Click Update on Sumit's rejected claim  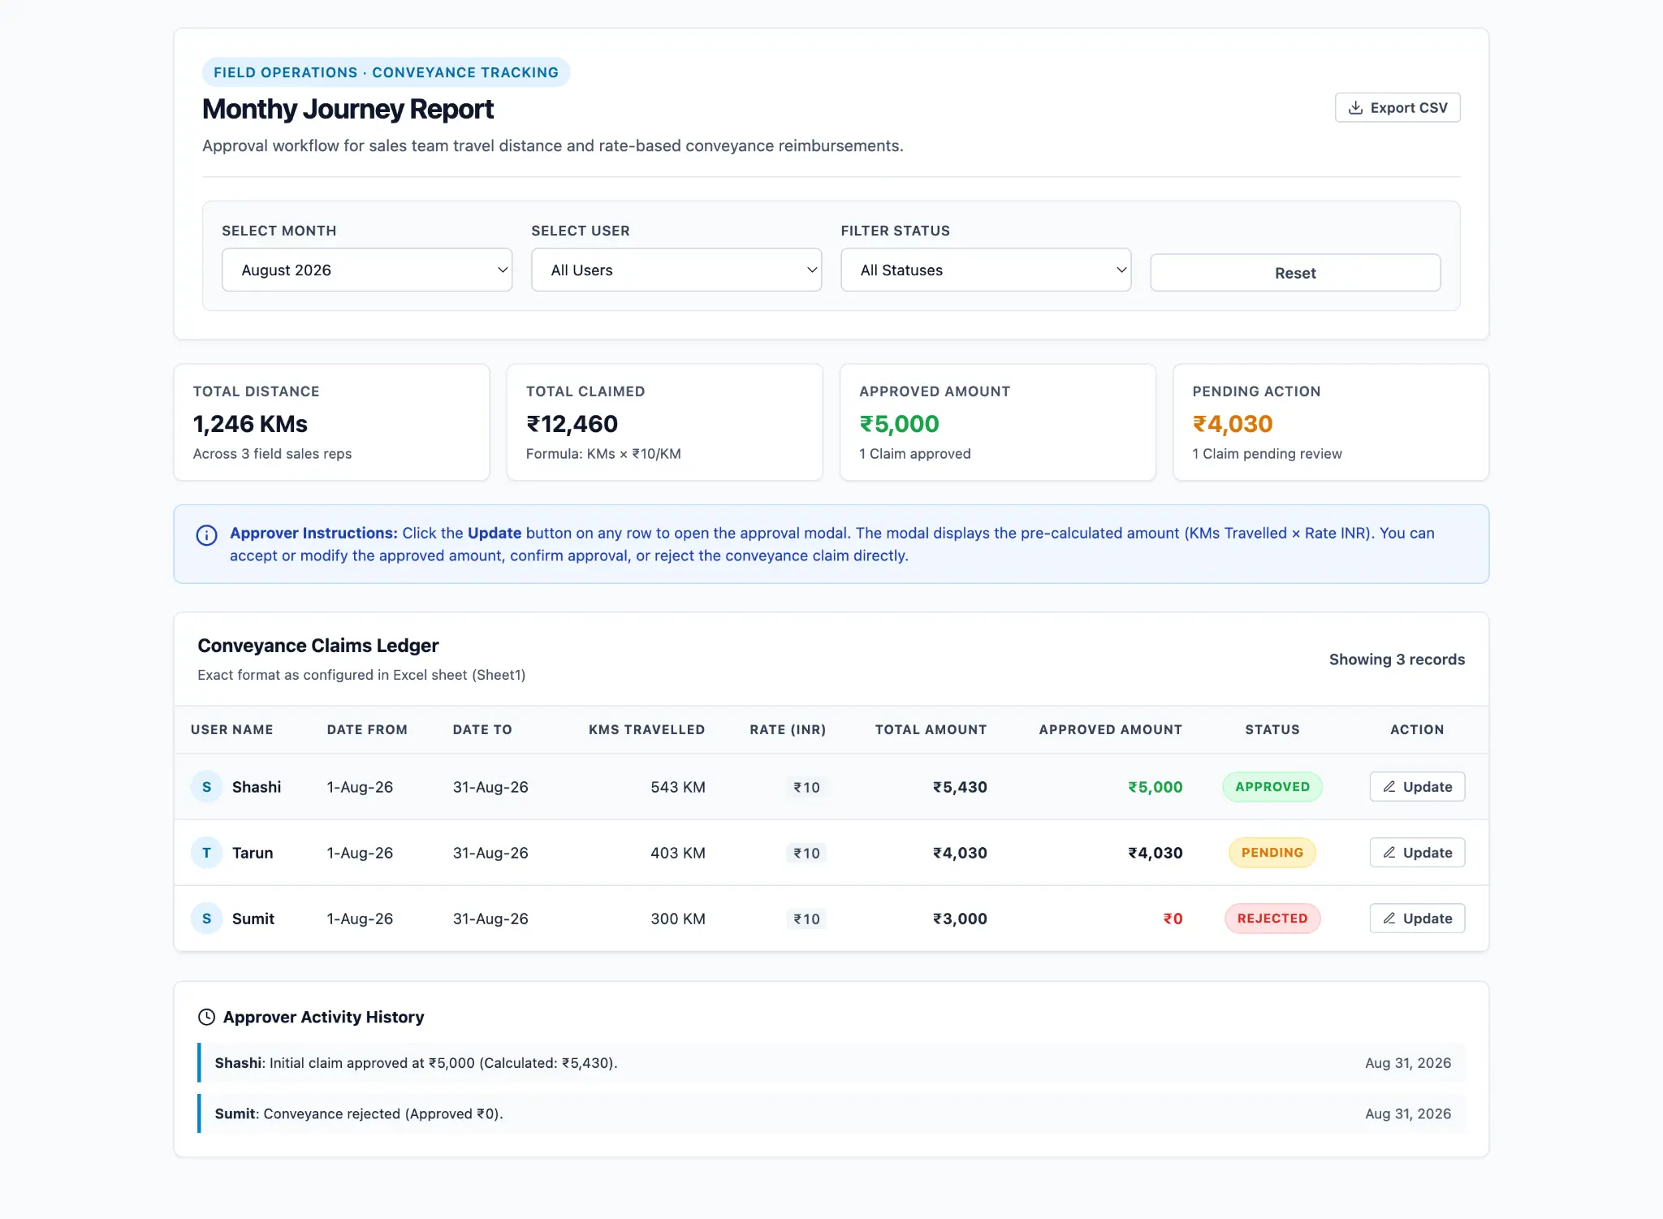(1417, 919)
